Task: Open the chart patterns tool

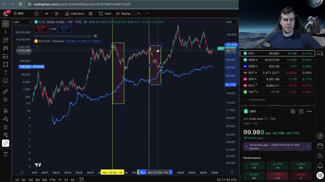Action: tap(6, 48)
